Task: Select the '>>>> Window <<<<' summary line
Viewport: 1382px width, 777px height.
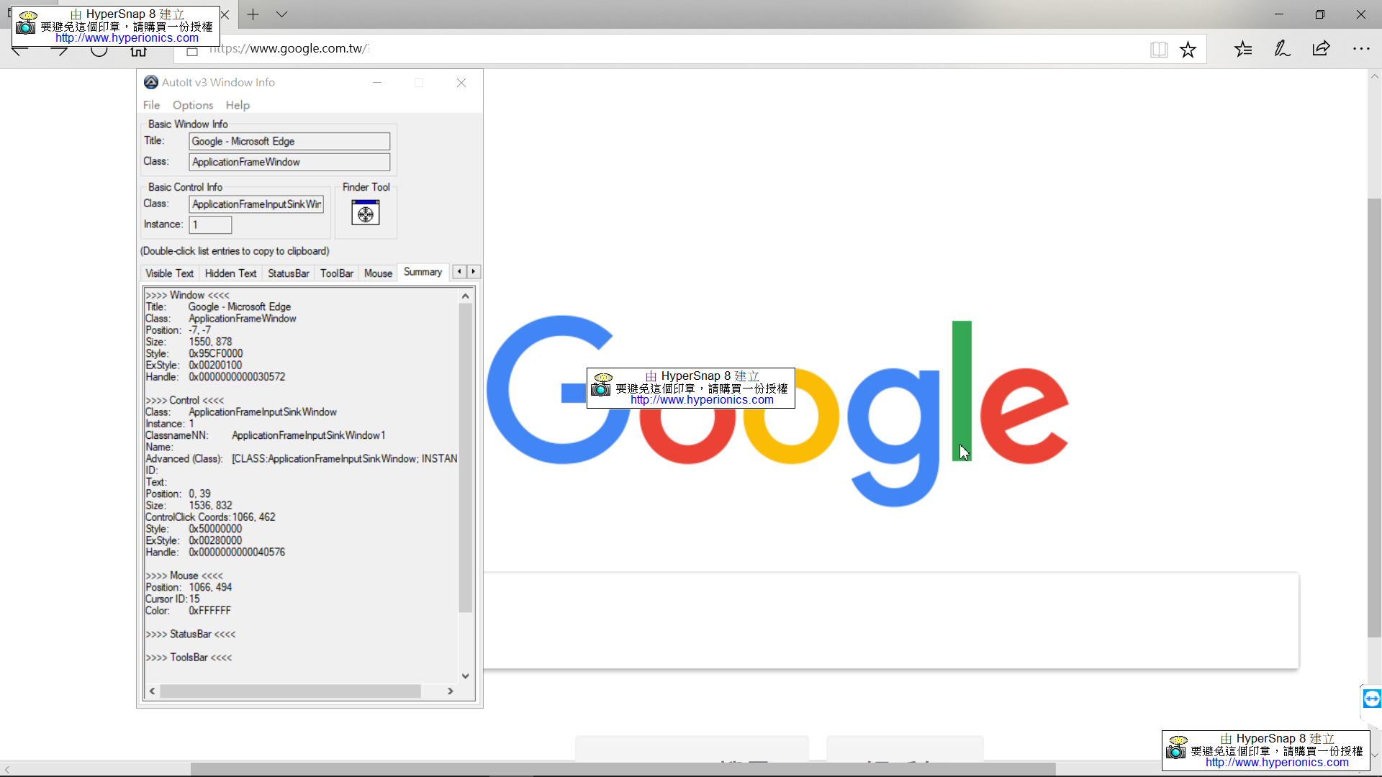Action: click(187, 295)
